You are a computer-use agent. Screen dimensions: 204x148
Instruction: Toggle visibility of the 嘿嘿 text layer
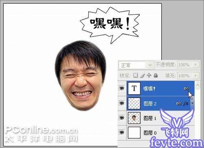point(122,89)
